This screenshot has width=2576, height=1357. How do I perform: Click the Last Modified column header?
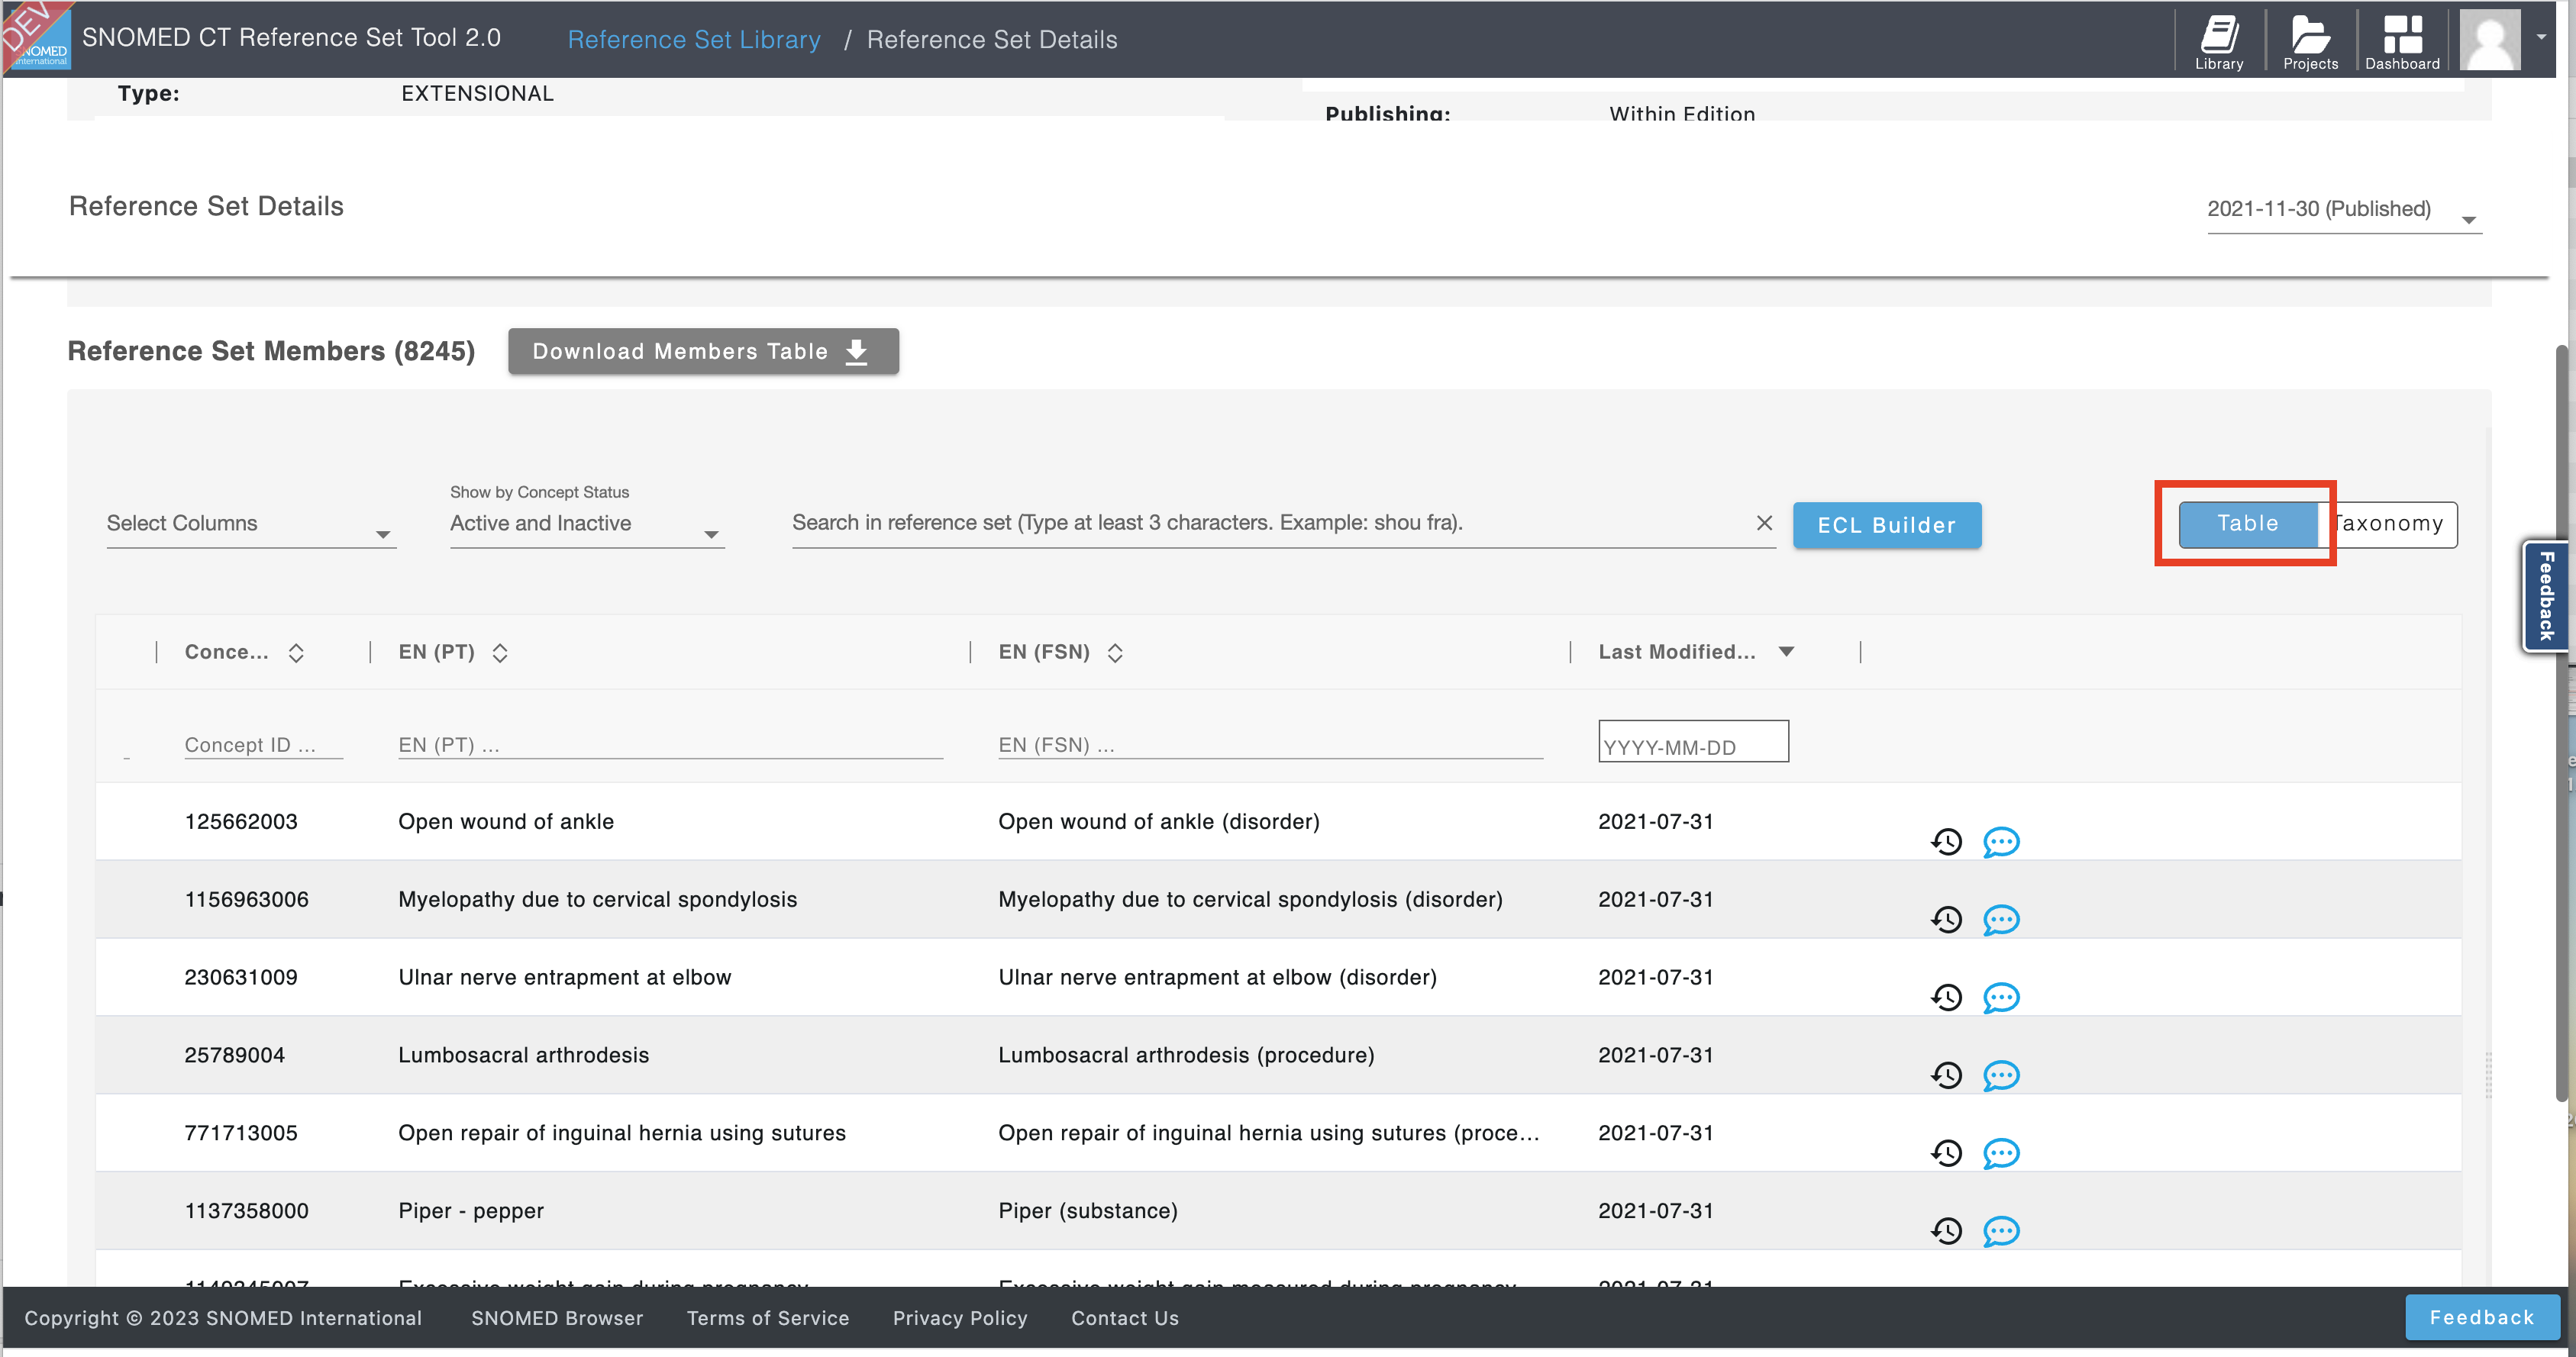pos(1676,653)
